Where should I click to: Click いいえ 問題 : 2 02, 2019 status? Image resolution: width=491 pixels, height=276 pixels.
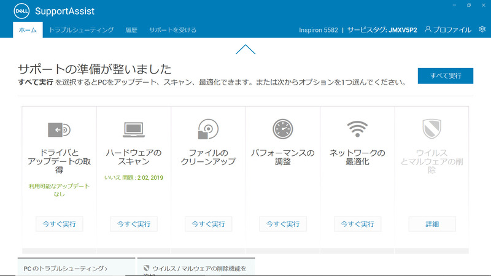coord(134,178)
